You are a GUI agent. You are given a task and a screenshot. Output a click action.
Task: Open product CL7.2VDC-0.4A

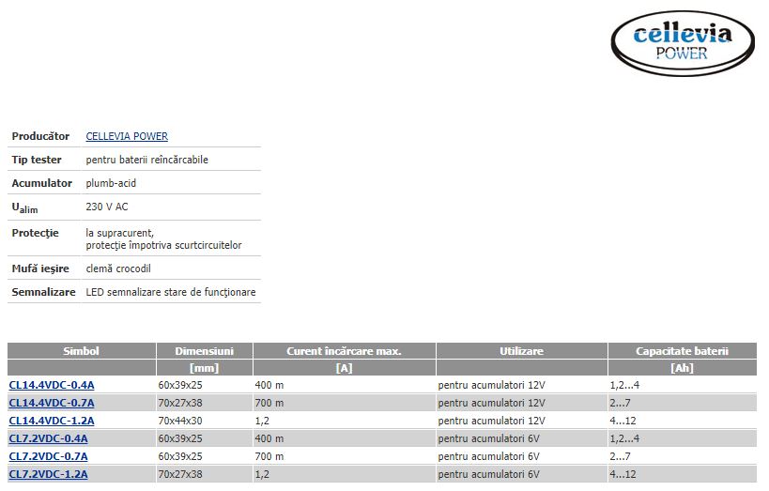48,438
